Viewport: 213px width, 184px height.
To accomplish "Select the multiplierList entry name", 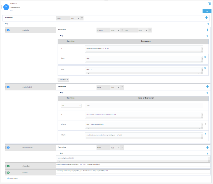I will click(27, 87).
